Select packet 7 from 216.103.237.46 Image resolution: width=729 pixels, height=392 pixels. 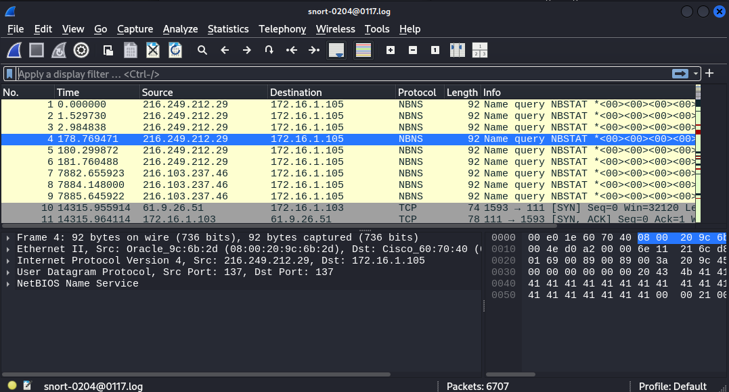348,173
